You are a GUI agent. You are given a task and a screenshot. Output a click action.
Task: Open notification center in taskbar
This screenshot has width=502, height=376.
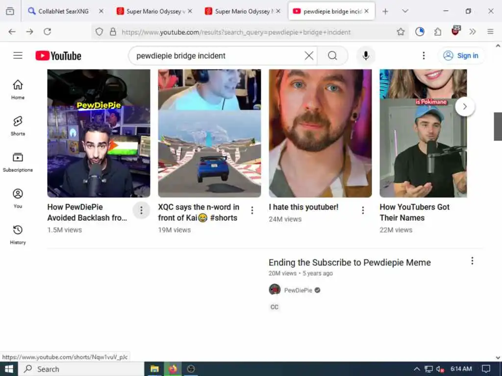click(x=486, y=369)
